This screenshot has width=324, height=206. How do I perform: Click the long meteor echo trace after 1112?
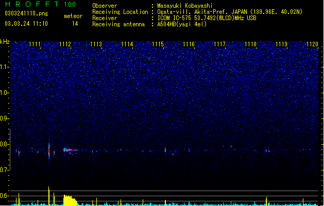(x=70, y=150)
